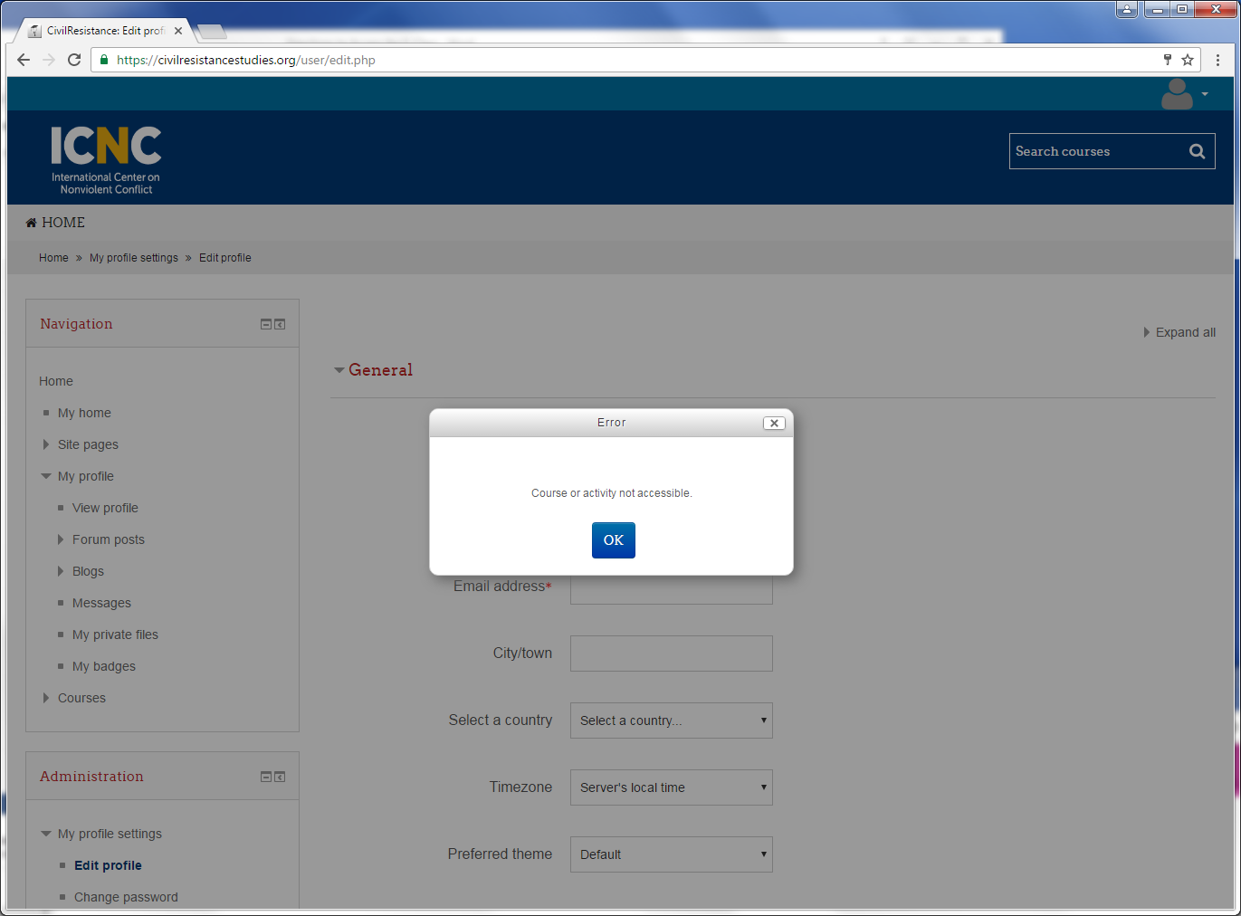The width and height of the screenshot is (1241, 916).
Task: Open the Select a country dropdown
Action: [x=671, y=720]
